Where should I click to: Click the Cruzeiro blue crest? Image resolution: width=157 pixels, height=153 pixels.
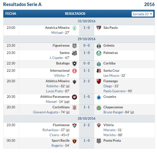click(99, 97)
